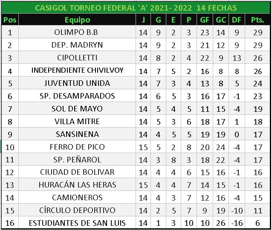Select the VILLA MITRE team cell
The image size is (272, 230).
(x=77, y=122)
